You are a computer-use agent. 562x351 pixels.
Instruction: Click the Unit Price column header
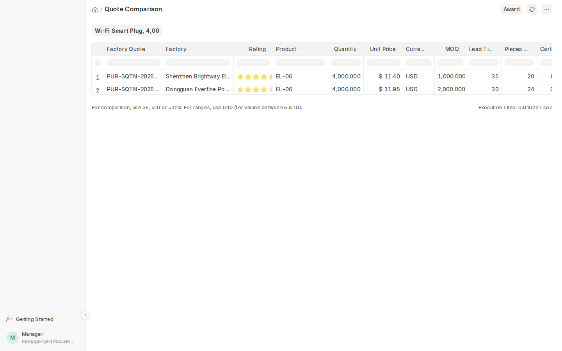tap(383, 49)
